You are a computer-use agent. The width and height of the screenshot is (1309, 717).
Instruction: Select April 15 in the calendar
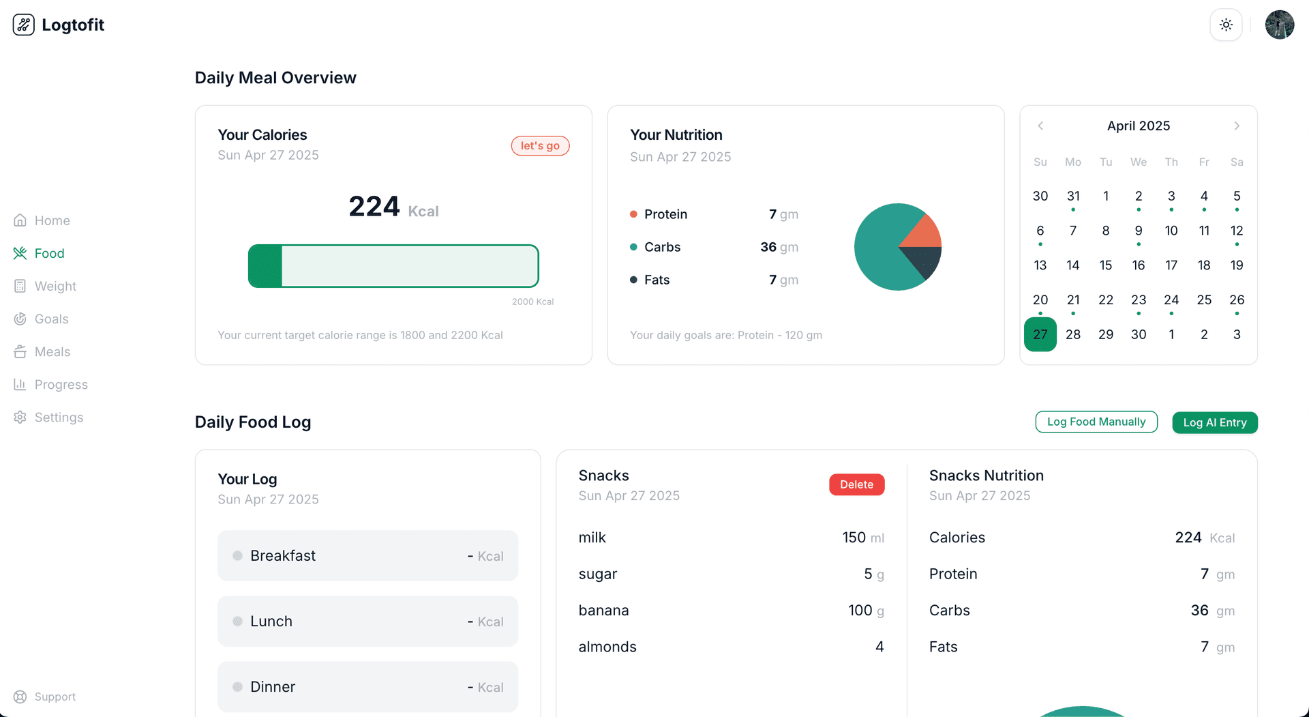[1106, 265]
